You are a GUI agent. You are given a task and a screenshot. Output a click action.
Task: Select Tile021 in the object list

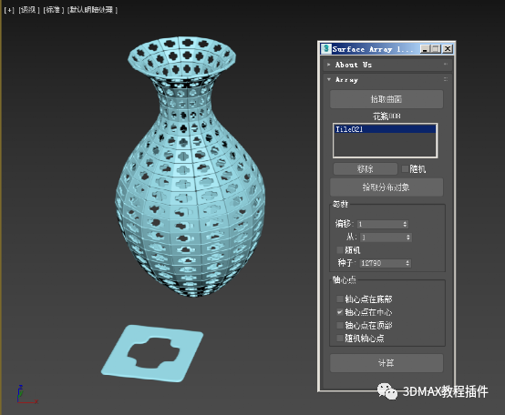tap(385, 129)
